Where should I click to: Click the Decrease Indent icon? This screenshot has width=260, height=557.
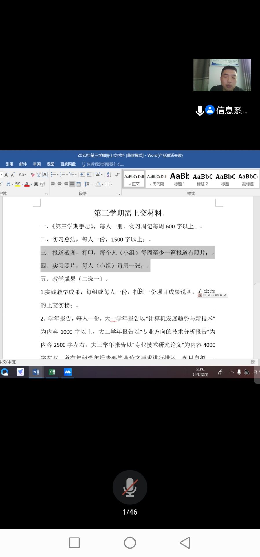pyautogui.click(x=83, y=175)
